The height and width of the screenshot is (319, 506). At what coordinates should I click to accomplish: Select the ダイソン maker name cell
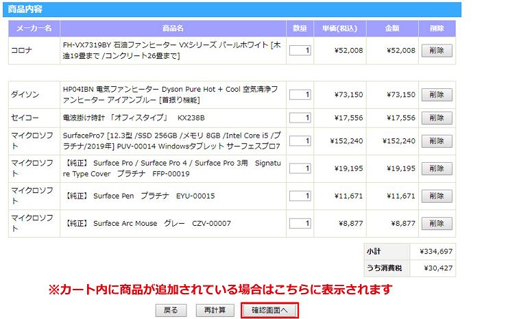click(34, 94)
